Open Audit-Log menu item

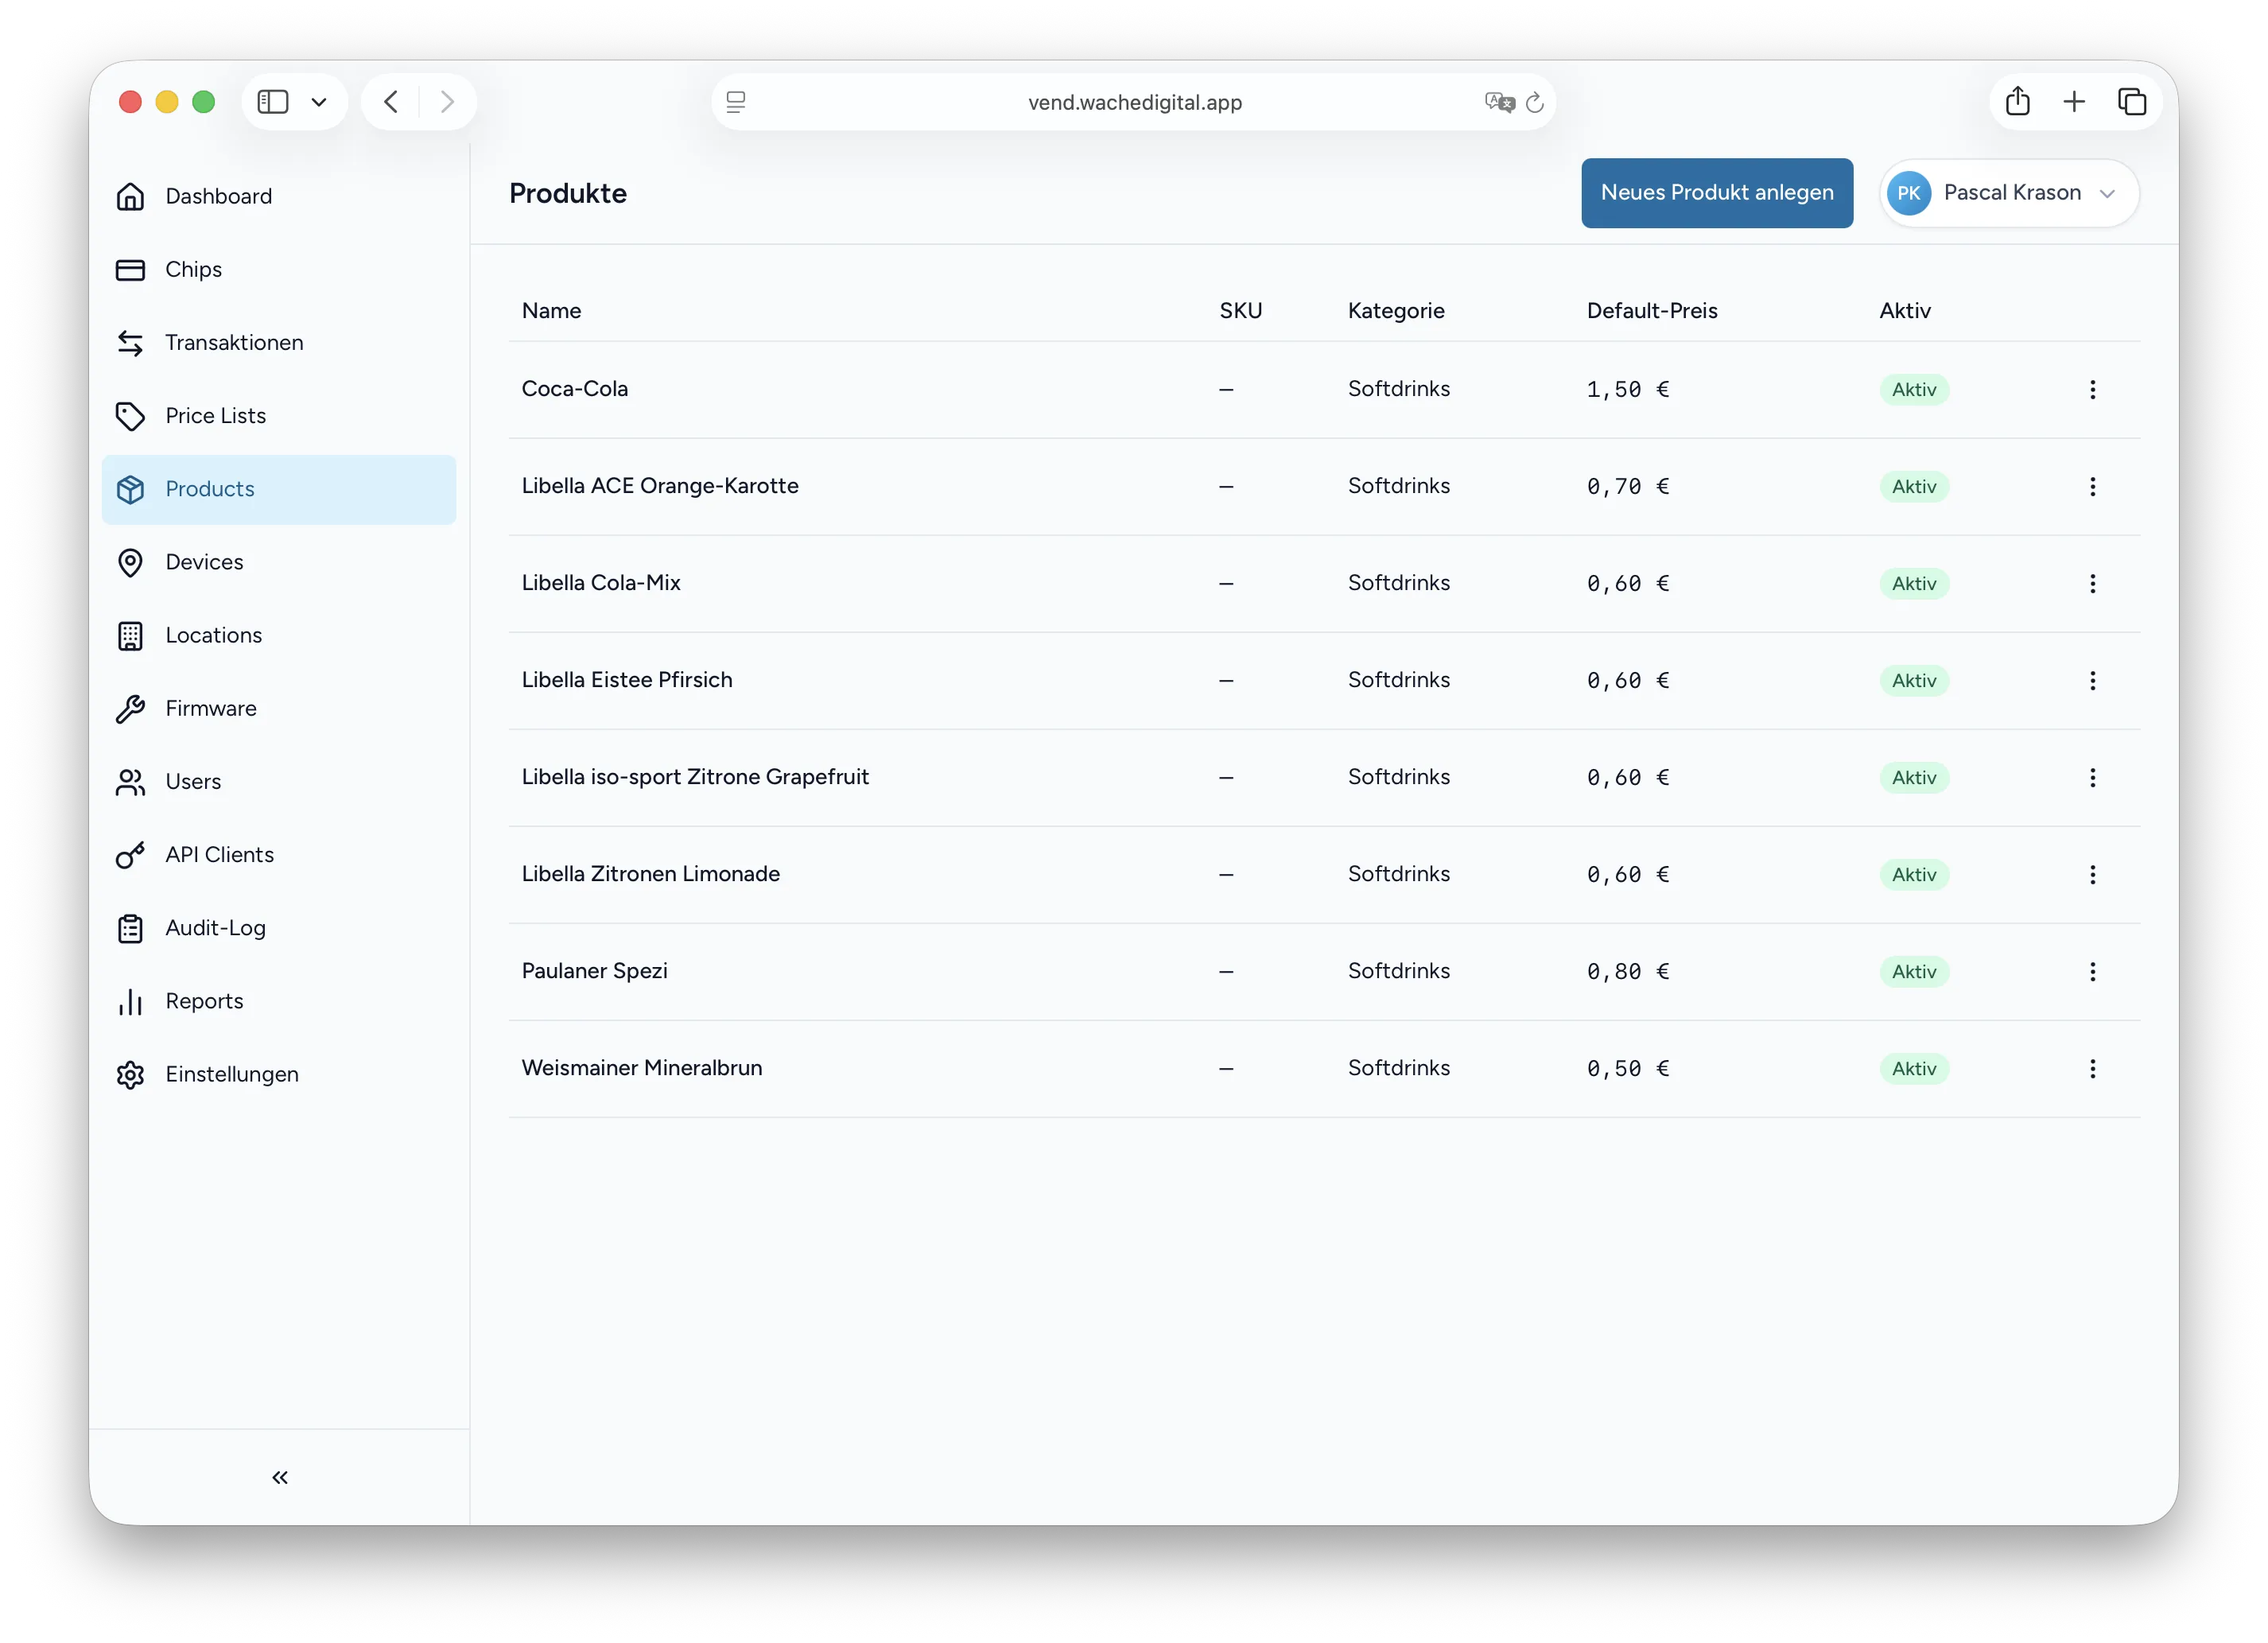279,928
